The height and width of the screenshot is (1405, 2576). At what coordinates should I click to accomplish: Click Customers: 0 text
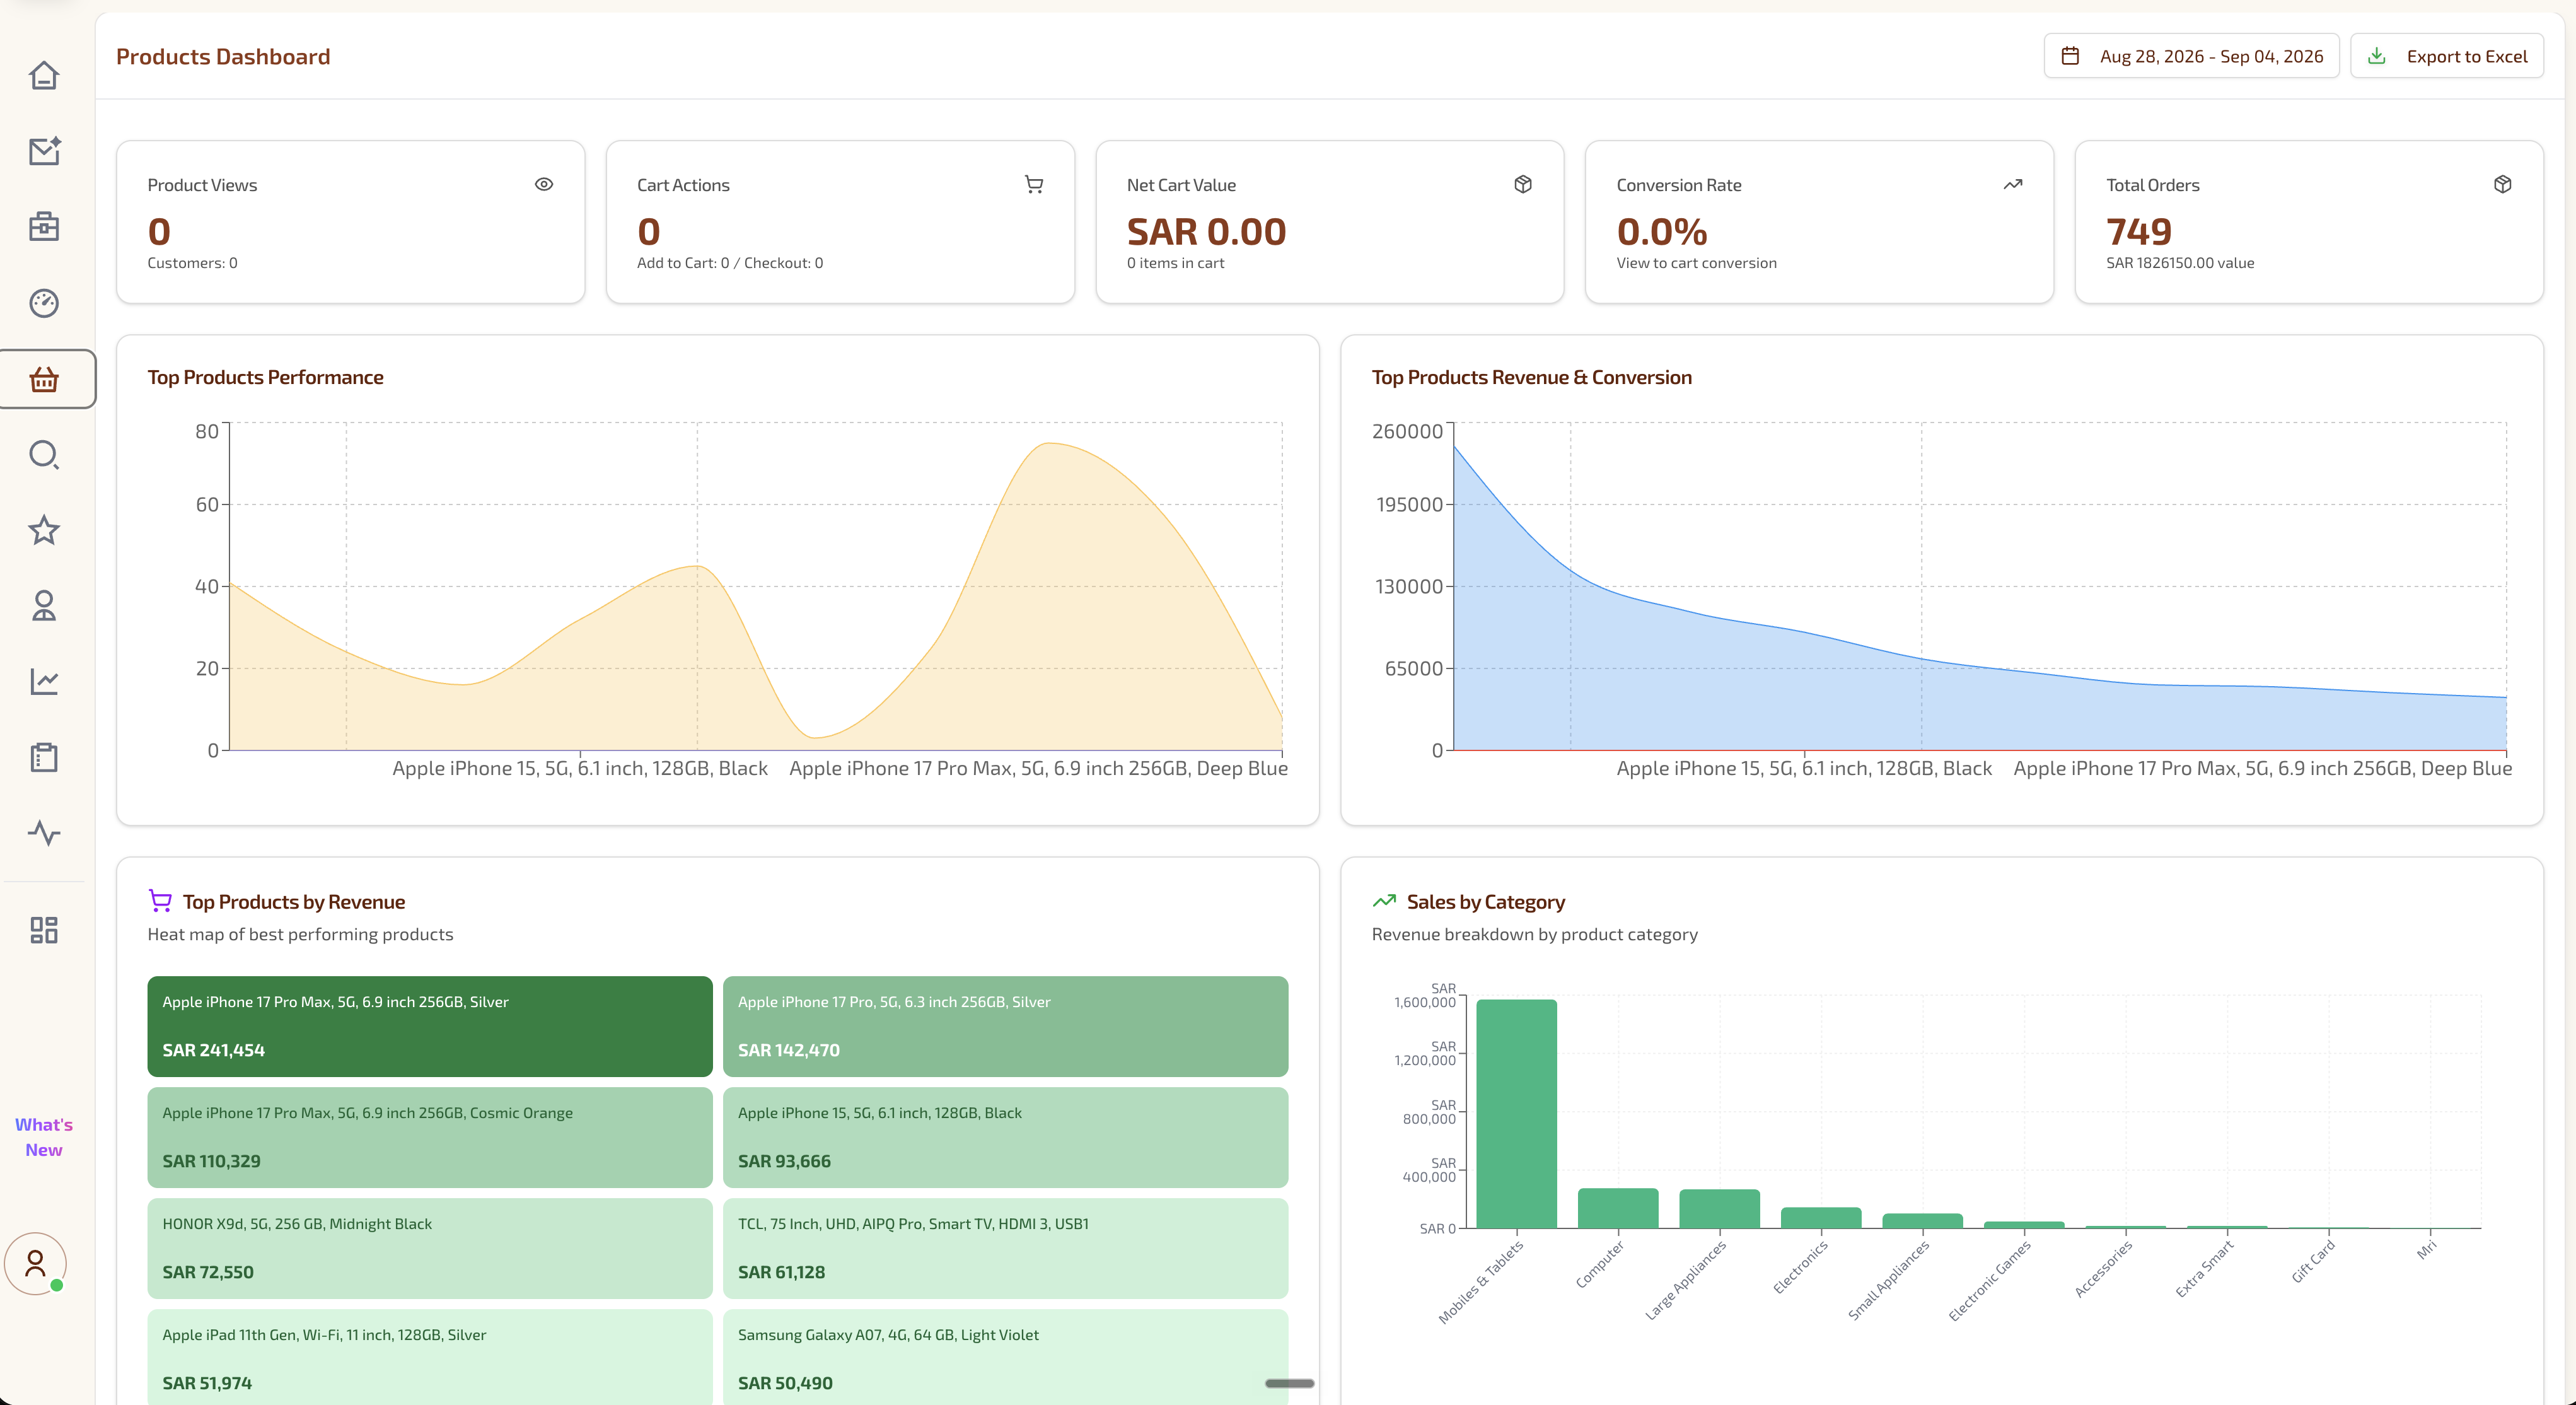192,263
